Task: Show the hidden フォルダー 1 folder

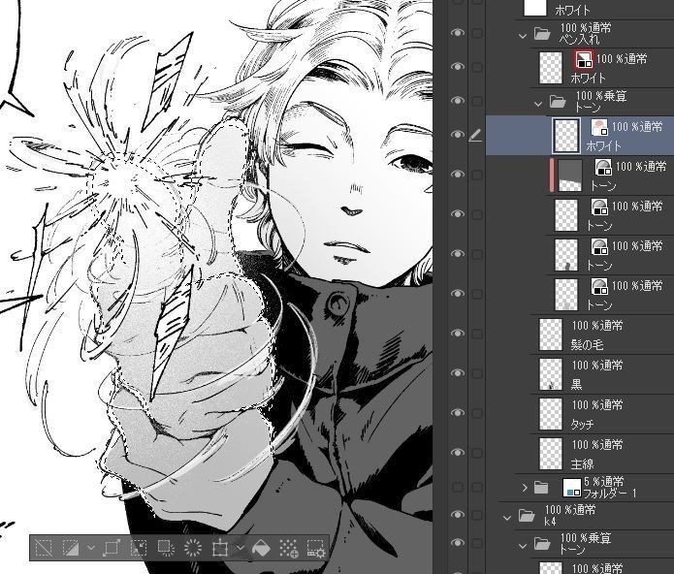Action: point(458,487)
